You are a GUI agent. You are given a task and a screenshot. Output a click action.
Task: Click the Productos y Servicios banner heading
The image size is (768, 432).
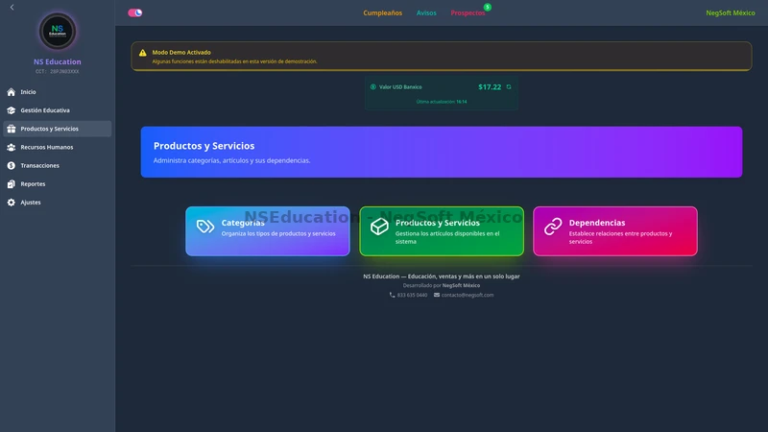(204, 146)
